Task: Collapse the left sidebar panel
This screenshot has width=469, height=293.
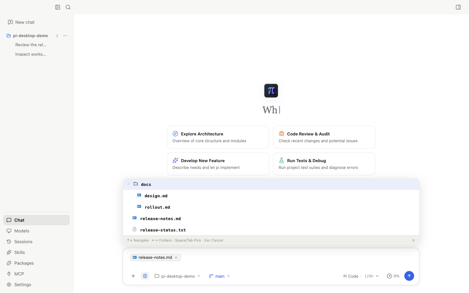Action: 58,7
